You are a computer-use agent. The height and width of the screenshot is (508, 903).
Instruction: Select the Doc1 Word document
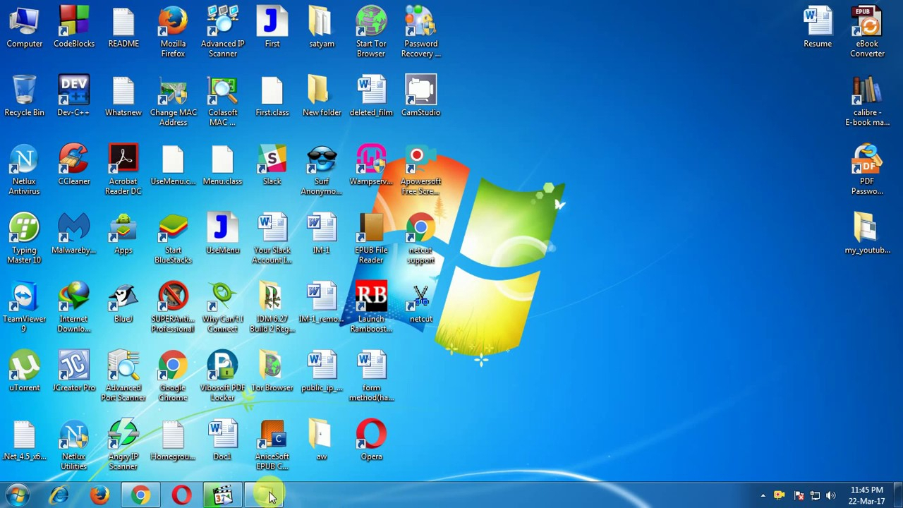click(222, 441)
